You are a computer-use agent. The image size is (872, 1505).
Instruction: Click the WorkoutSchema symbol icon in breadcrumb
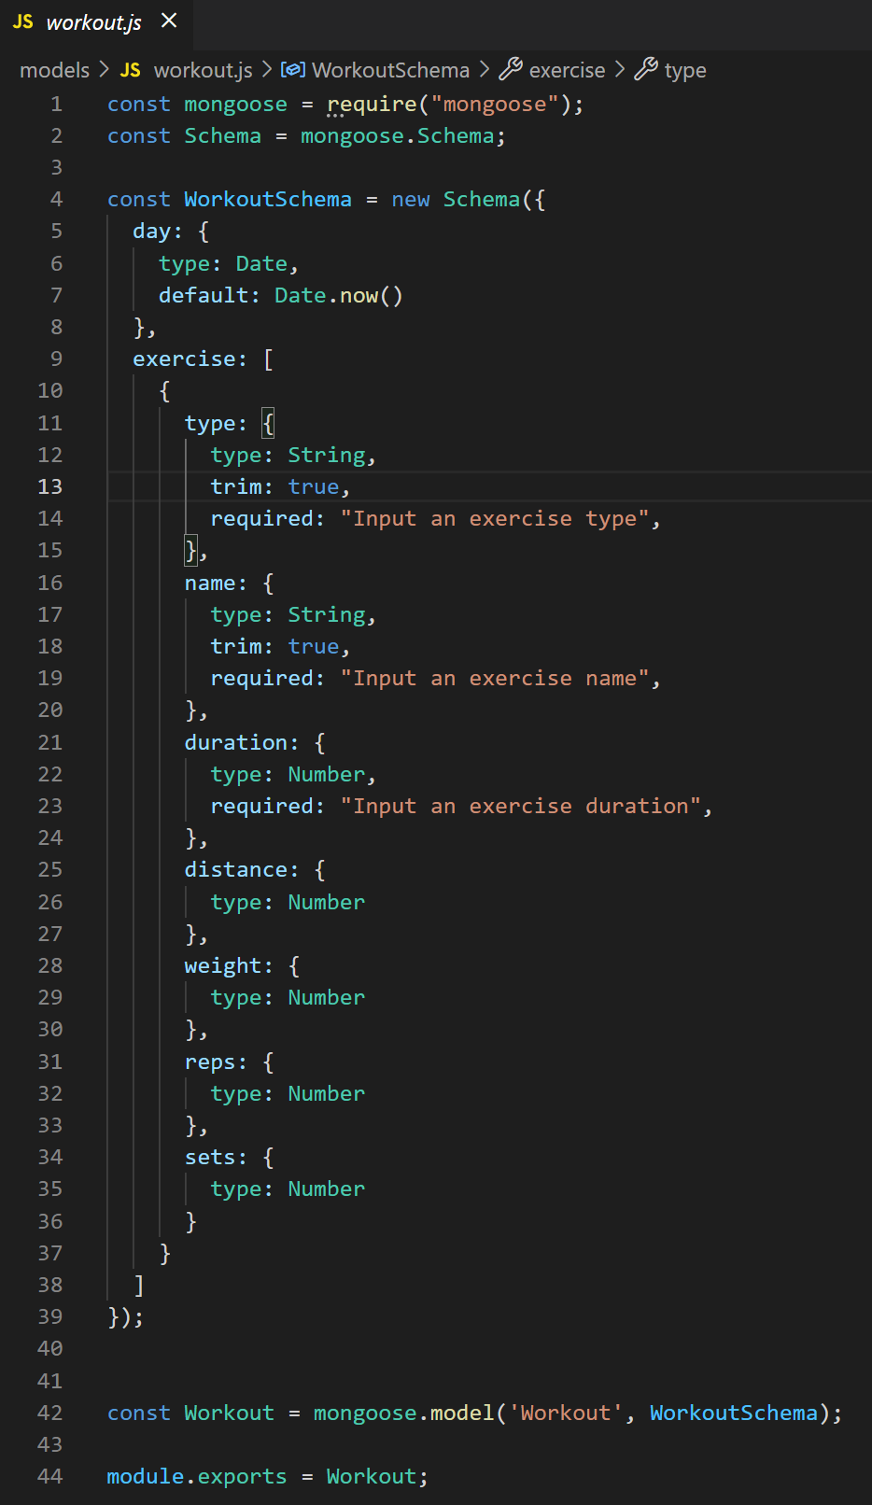pyautogui.click(x=293, y=70)
